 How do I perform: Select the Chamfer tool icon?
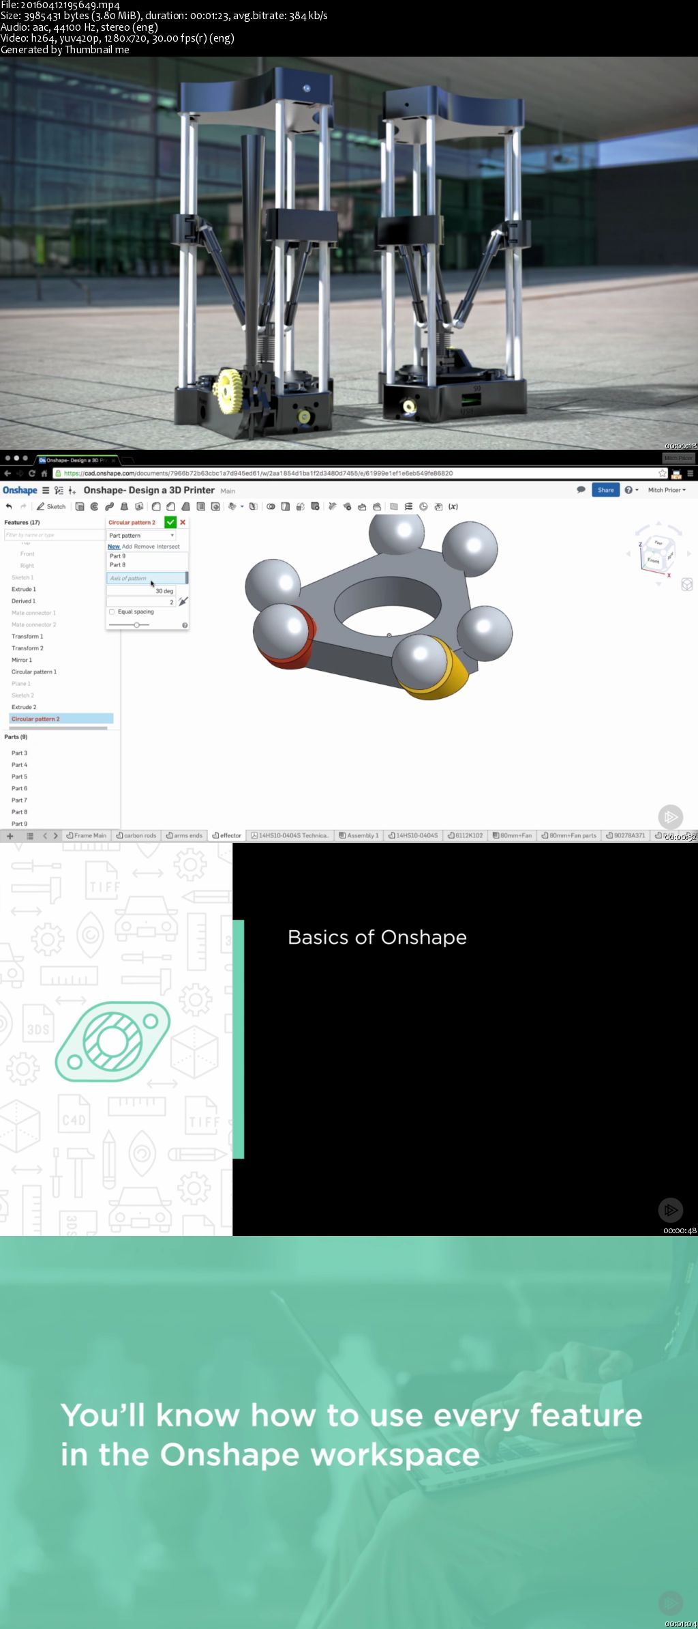pyautogui.click(x=170, y=506)
